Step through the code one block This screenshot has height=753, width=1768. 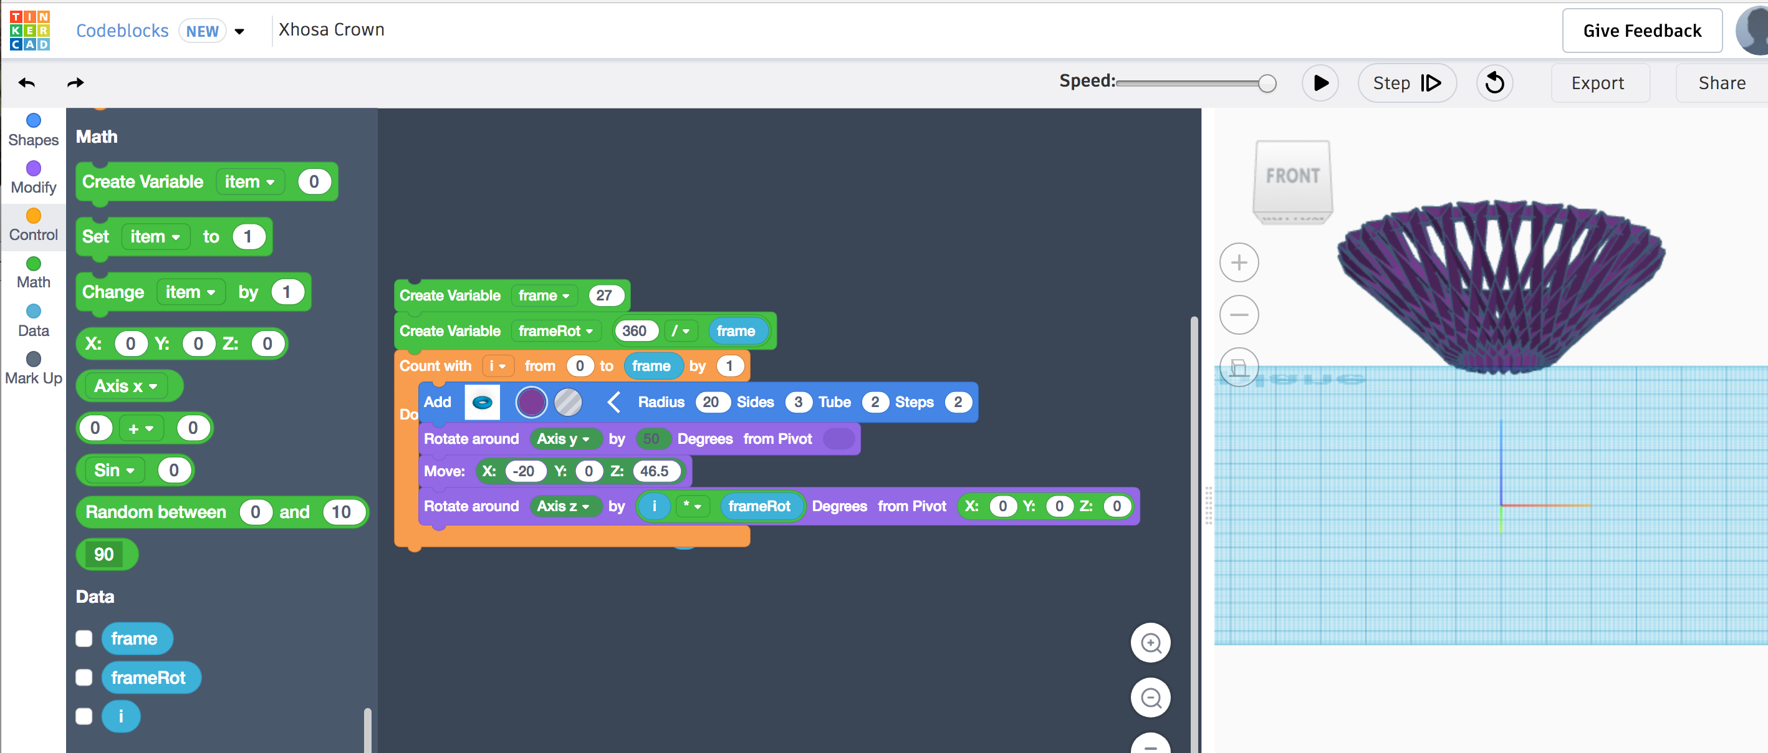pos(1406,83)
